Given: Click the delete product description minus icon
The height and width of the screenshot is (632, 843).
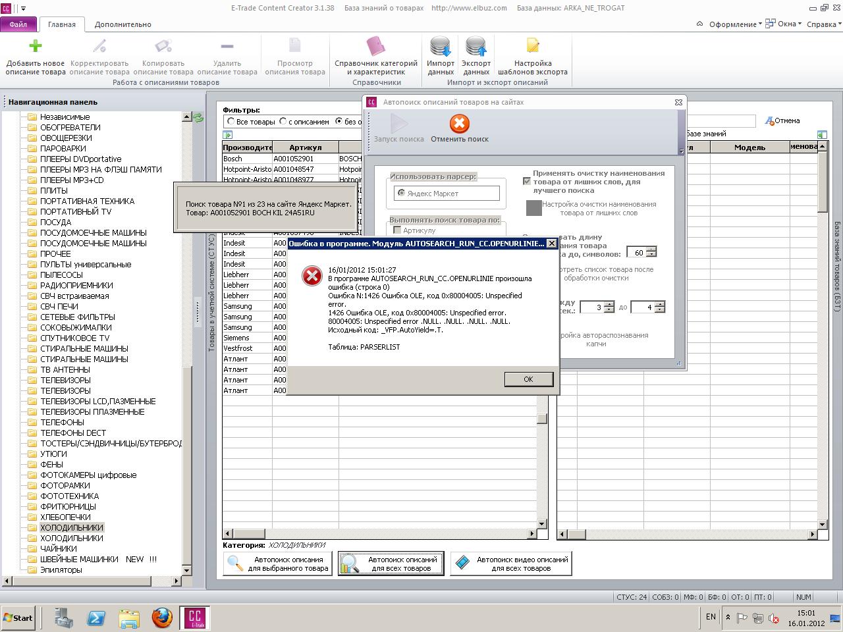Looking at the screenshot, I should pyautogui.click(x=227, y=46).
